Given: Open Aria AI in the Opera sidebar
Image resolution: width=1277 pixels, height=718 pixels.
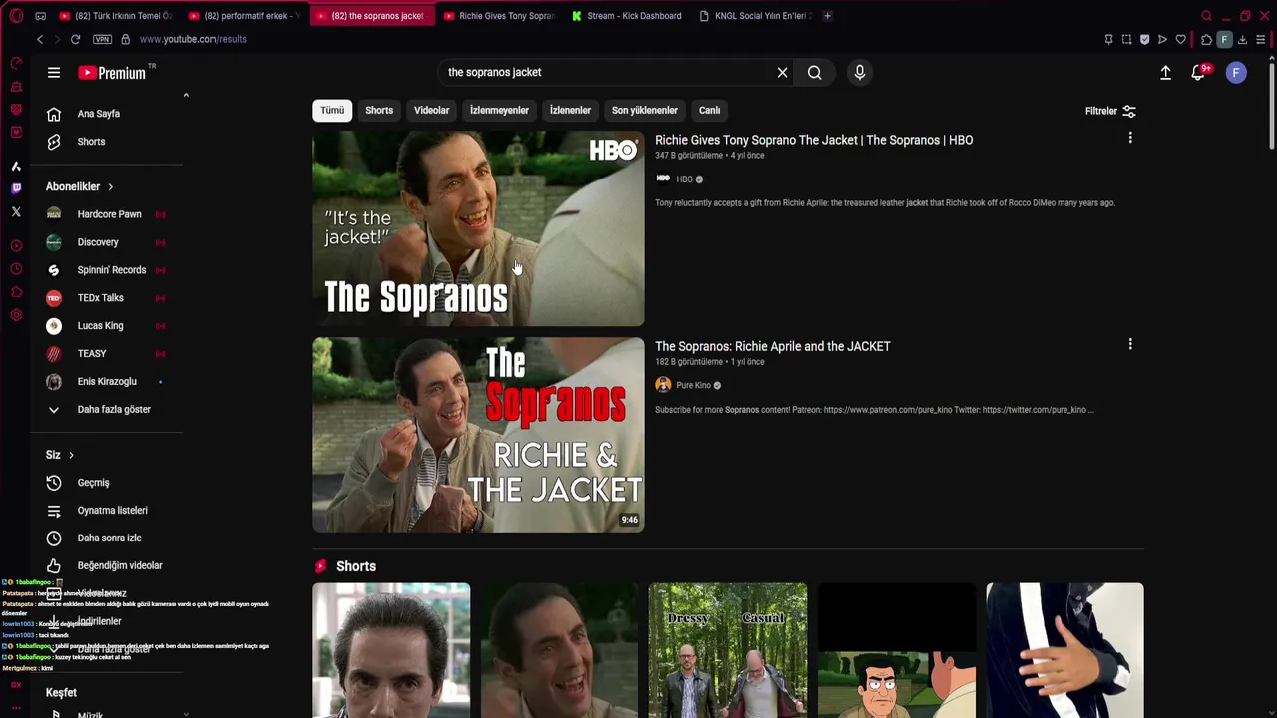Looking at the screenshot, I should click(16, 166).
